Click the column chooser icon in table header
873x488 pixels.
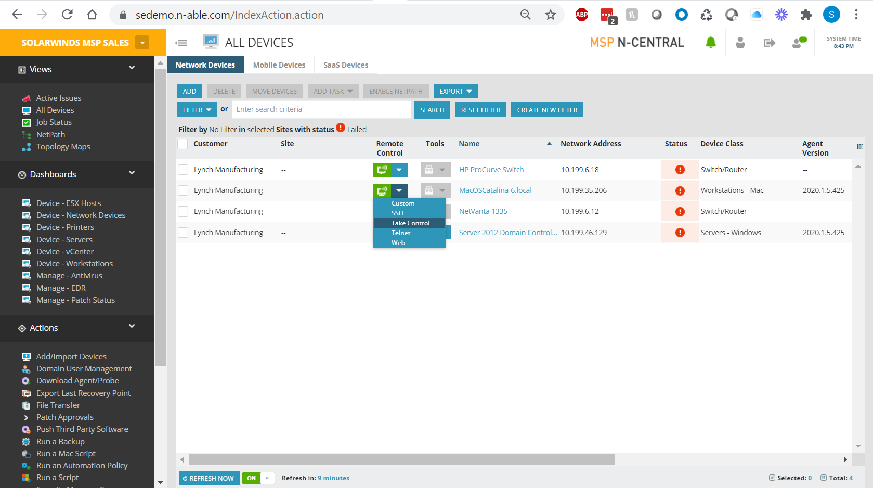[x=859, y=147]
